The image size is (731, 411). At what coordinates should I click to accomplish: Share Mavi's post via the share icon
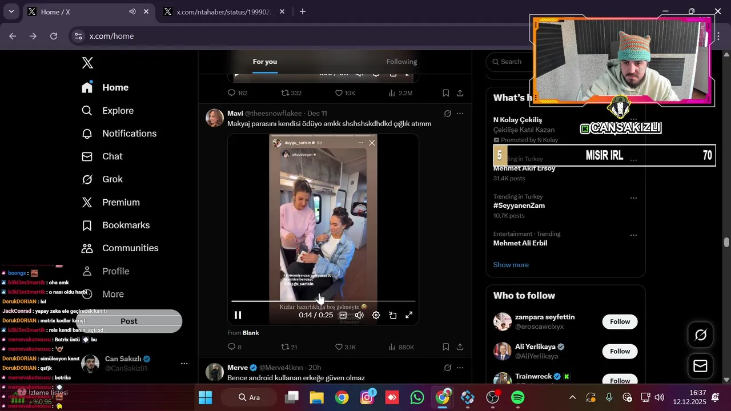click(460, 346)
